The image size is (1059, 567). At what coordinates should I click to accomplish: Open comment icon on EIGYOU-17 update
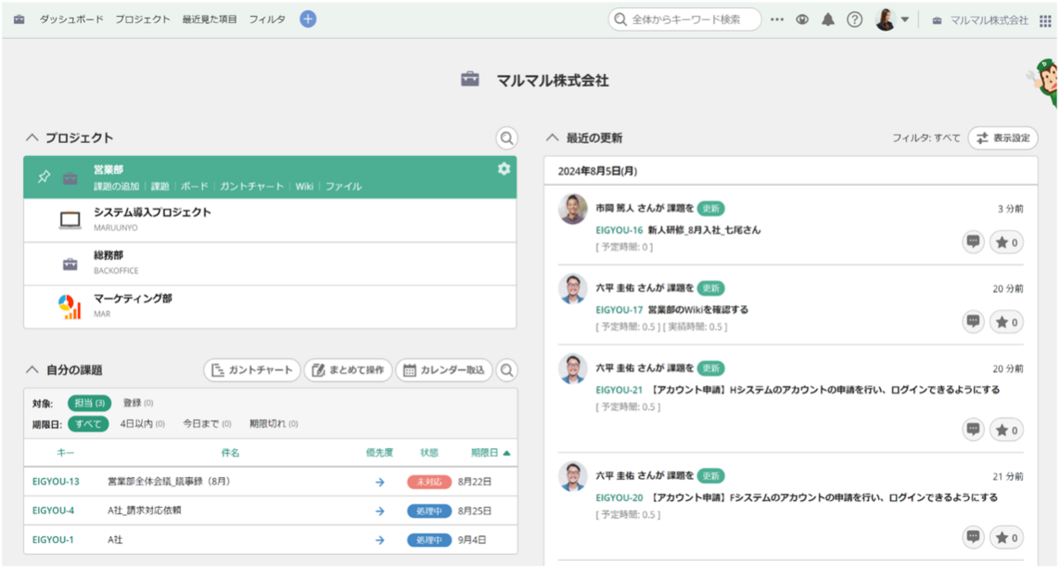point(973,322)
